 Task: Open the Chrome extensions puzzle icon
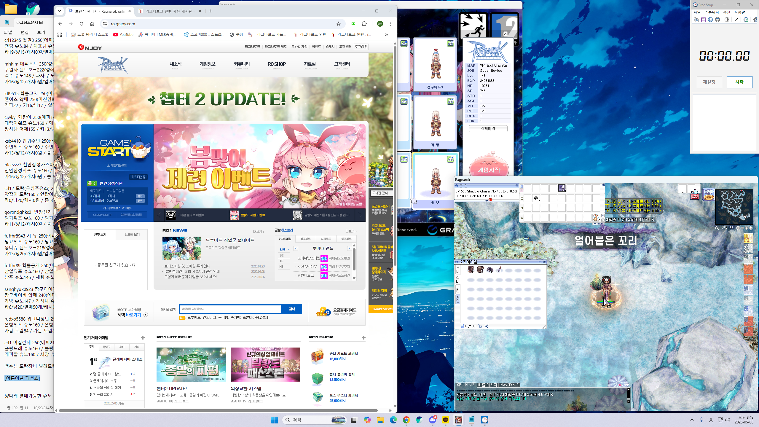(x=364, y=24)
